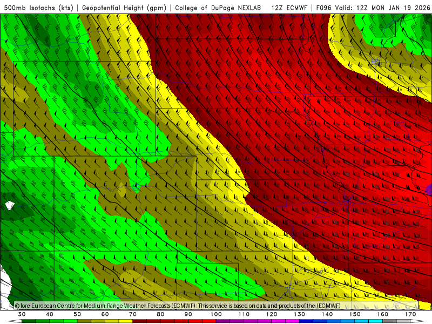Click the dark blue colorbar swatch under 130

tap(306, 321)
